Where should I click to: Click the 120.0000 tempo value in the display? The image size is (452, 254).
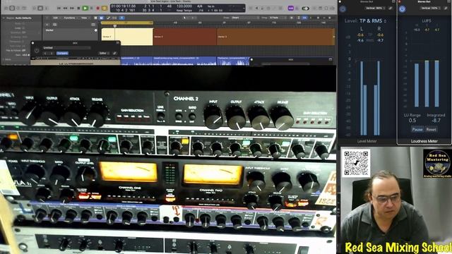(184, 6)
